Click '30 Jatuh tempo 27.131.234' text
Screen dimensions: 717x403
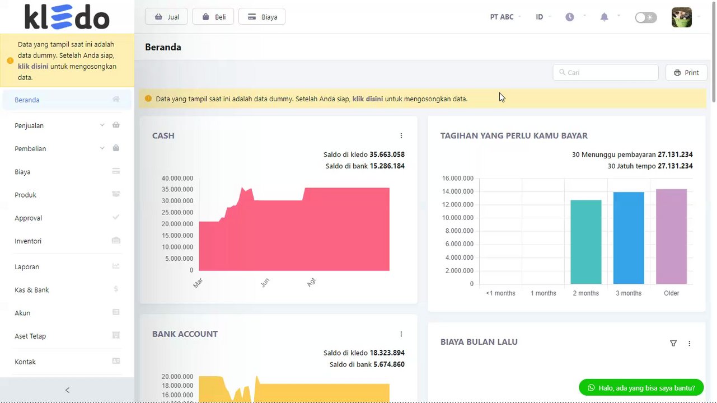click(x=650, y=166)
